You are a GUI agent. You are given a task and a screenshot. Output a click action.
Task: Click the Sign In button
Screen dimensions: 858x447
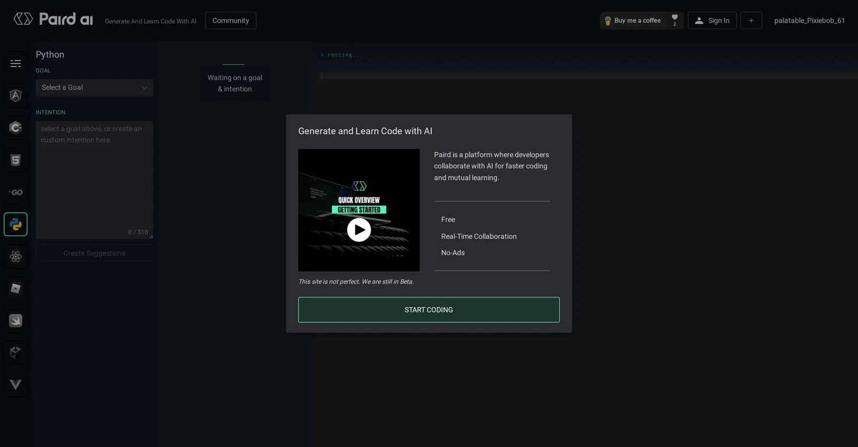point(712,20)
